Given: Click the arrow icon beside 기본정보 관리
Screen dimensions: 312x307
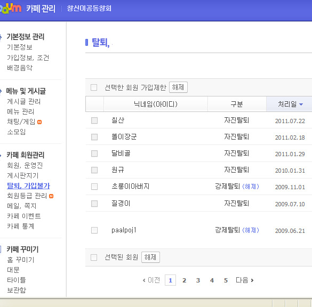Looking at the screenshot, I should (x=1, y=37).
